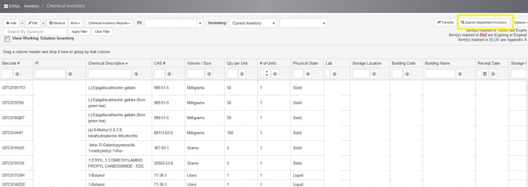This screenshot has height=187, width=528.
Task: Open the More actions dropdown
Action: click(x=75, y=23)
